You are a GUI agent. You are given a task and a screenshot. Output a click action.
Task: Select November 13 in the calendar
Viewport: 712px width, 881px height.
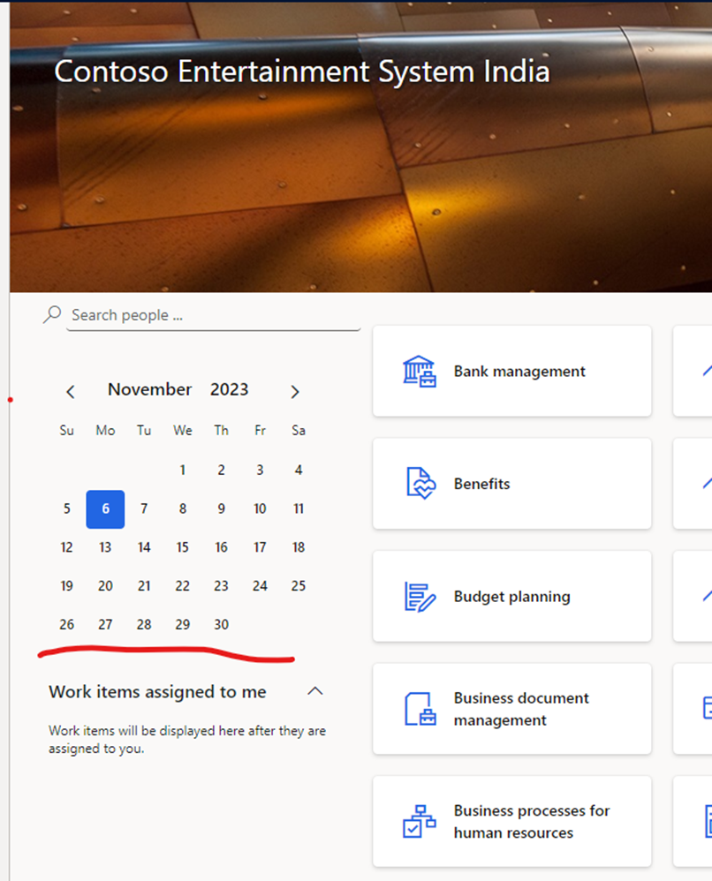pyautogui.click(x=105, y=547)
